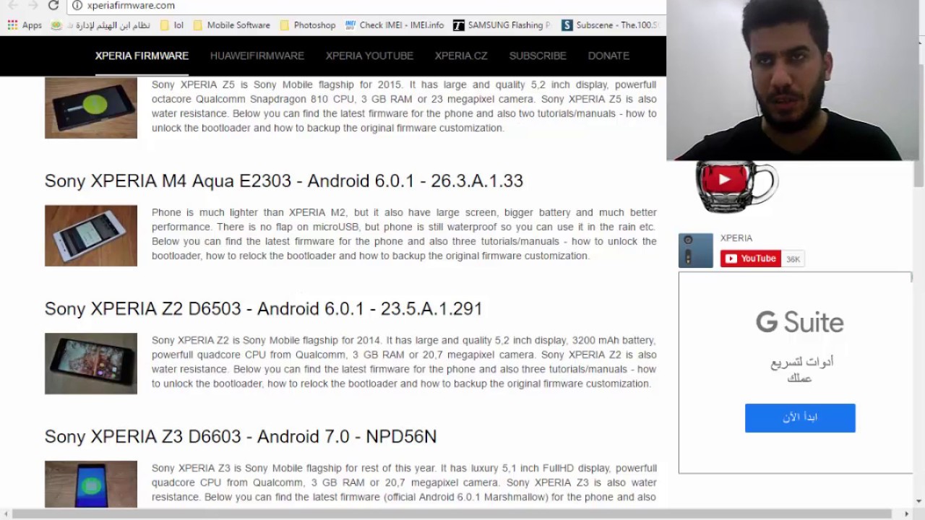
Task: Go to HUAWEIFIRMWARE nav item
Action: 257,56
